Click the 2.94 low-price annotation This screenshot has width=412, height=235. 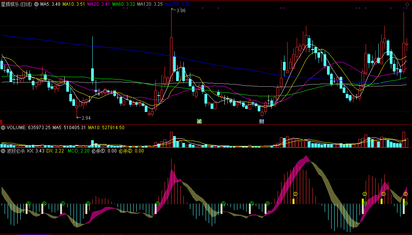86,118
